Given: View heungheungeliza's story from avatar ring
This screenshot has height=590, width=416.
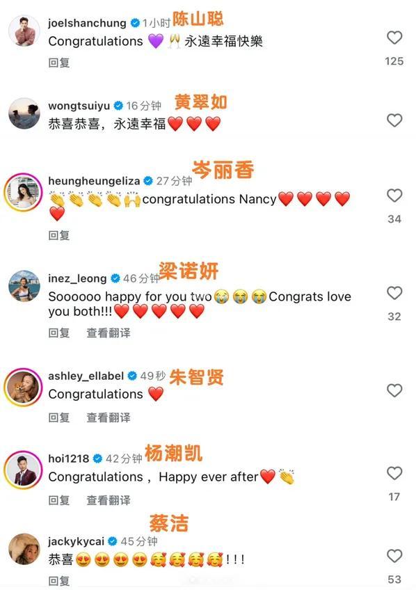Looking at the screenshot, I should click(x=24, y=192).
